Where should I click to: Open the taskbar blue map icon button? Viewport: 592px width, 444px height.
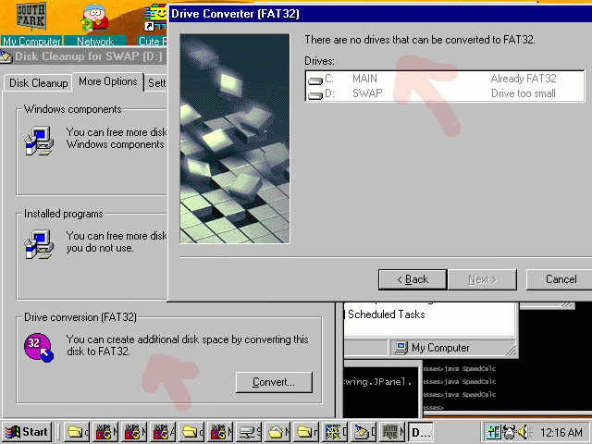coord(336,432)
